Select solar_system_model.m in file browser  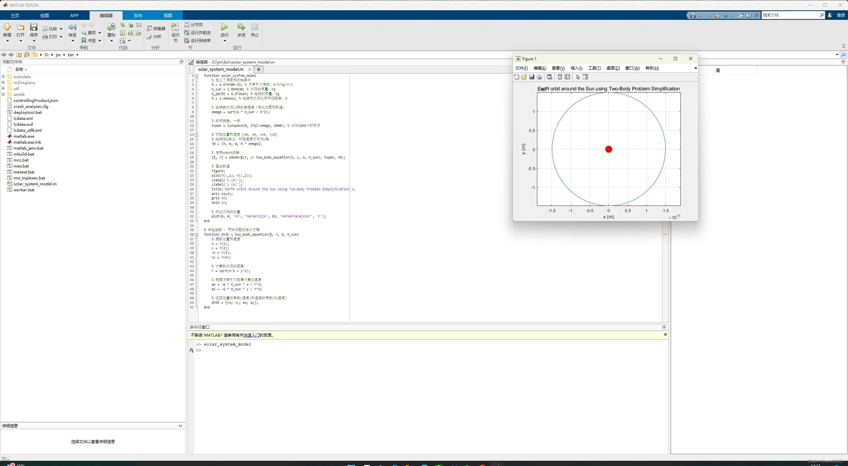35,184
